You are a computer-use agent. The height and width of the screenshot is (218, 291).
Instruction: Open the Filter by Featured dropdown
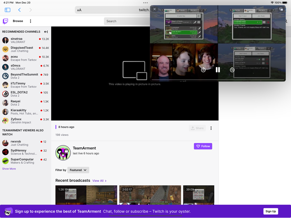point(78,170)
